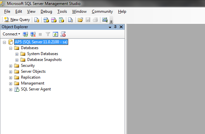
Task: Click the Connect Object Explorer icon
Action: click(x=25, y=34)
